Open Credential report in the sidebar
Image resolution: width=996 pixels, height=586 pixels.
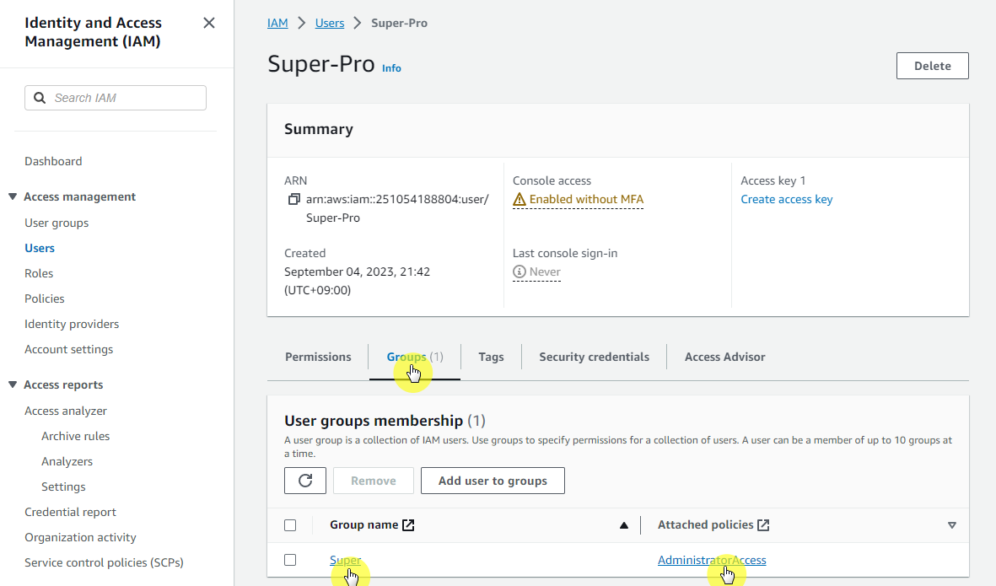71,513
